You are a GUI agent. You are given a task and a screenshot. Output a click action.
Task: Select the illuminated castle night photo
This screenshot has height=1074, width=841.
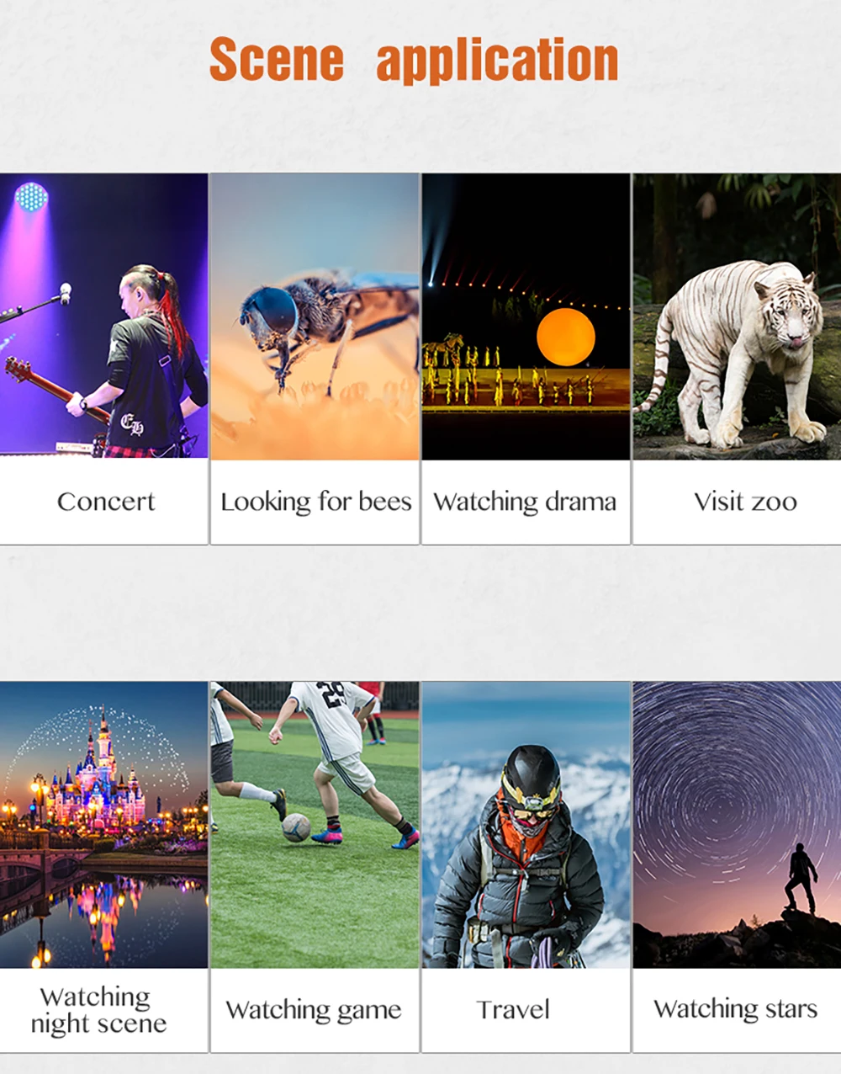coord(103,825)
